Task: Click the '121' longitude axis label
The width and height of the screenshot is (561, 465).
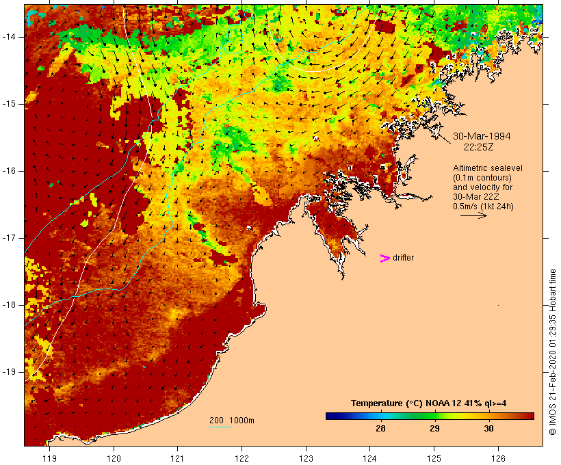Action: (x=177, y=458)
